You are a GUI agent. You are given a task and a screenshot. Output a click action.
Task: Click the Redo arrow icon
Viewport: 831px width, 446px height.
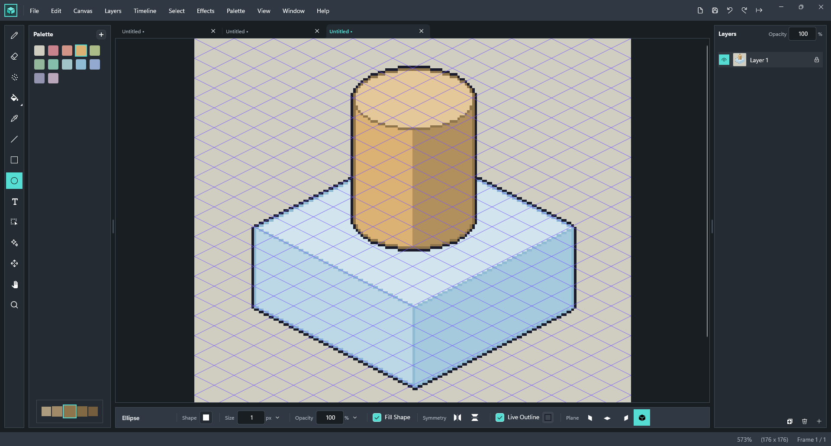coord(744,10)
